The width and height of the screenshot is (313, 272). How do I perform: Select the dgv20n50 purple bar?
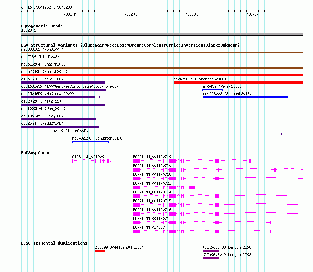(63, 105)
